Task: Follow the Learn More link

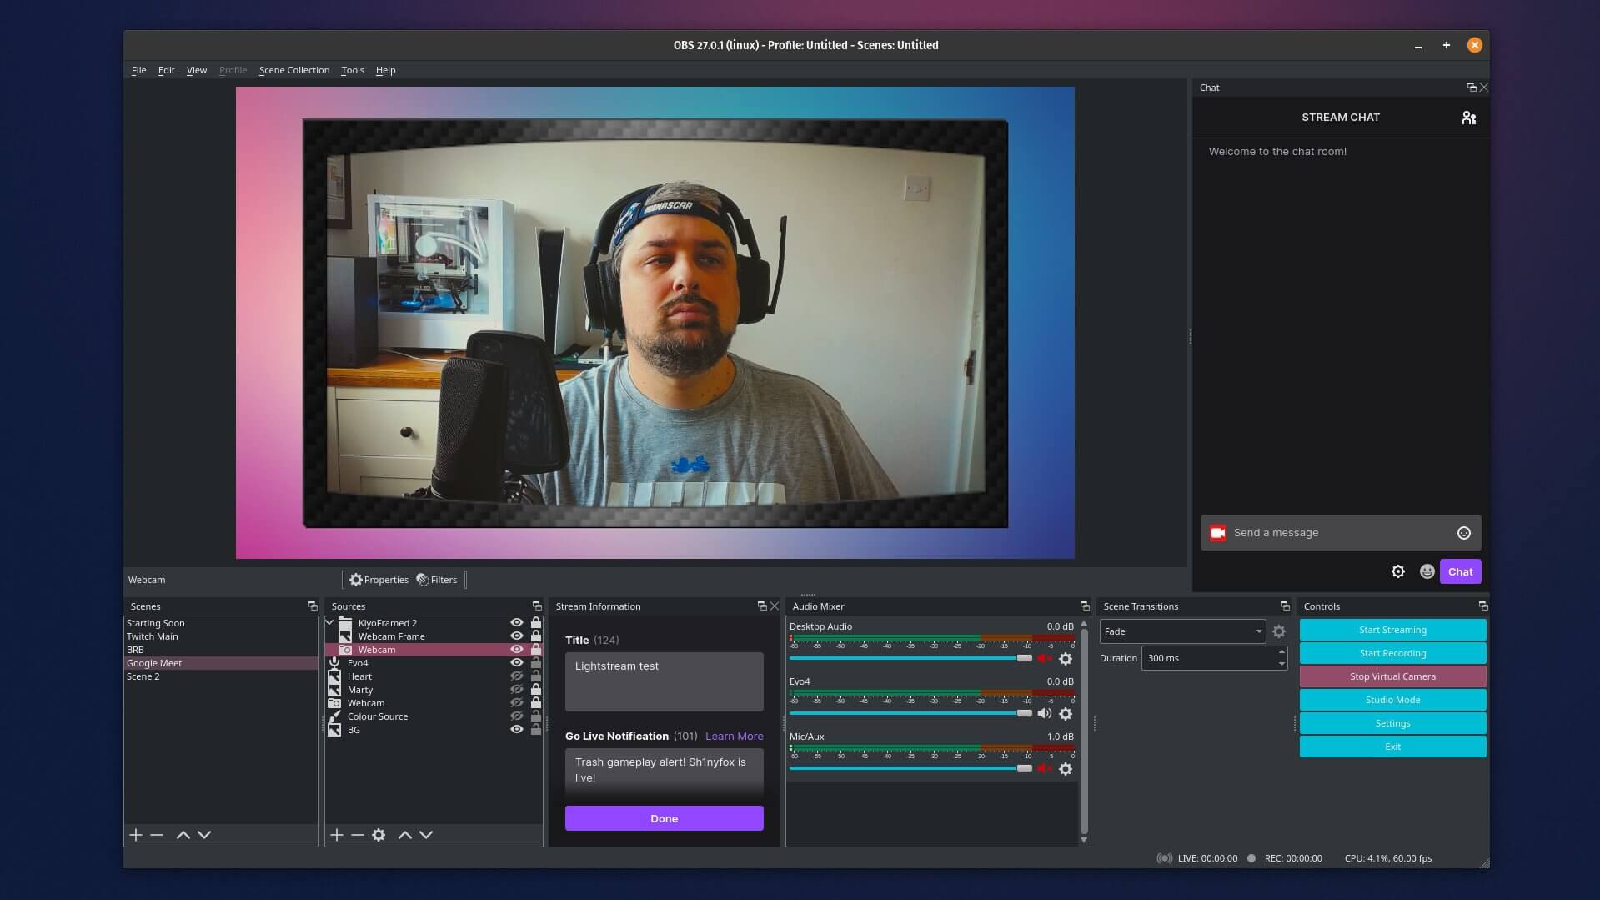Action: (734, 736)
